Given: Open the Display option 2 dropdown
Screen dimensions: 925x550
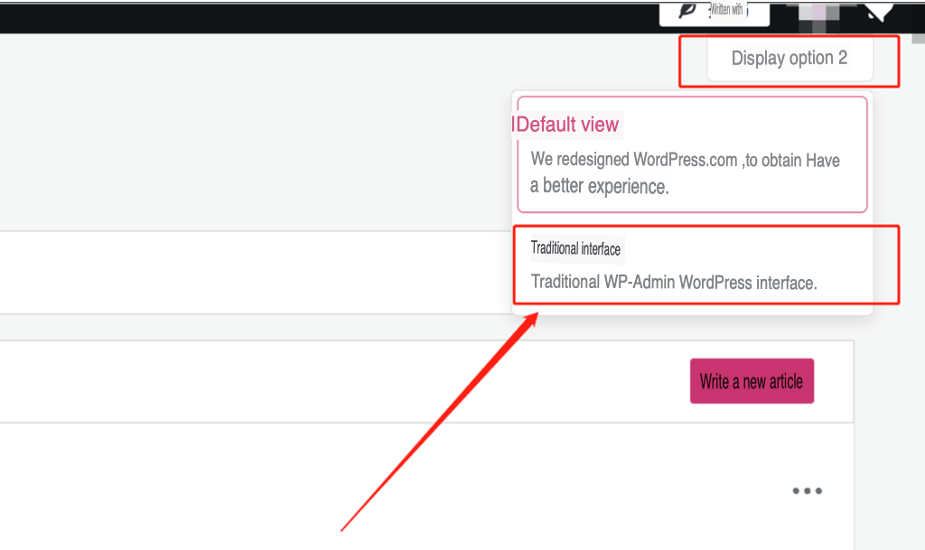Looking at the screenshot, I should [790, 59].
